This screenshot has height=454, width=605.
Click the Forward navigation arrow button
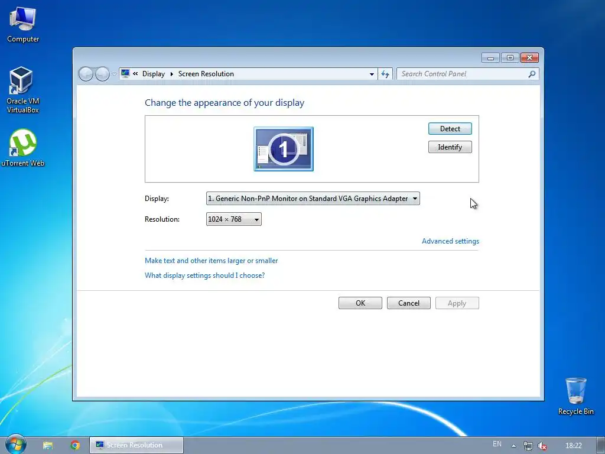click(x=102, y=74)
